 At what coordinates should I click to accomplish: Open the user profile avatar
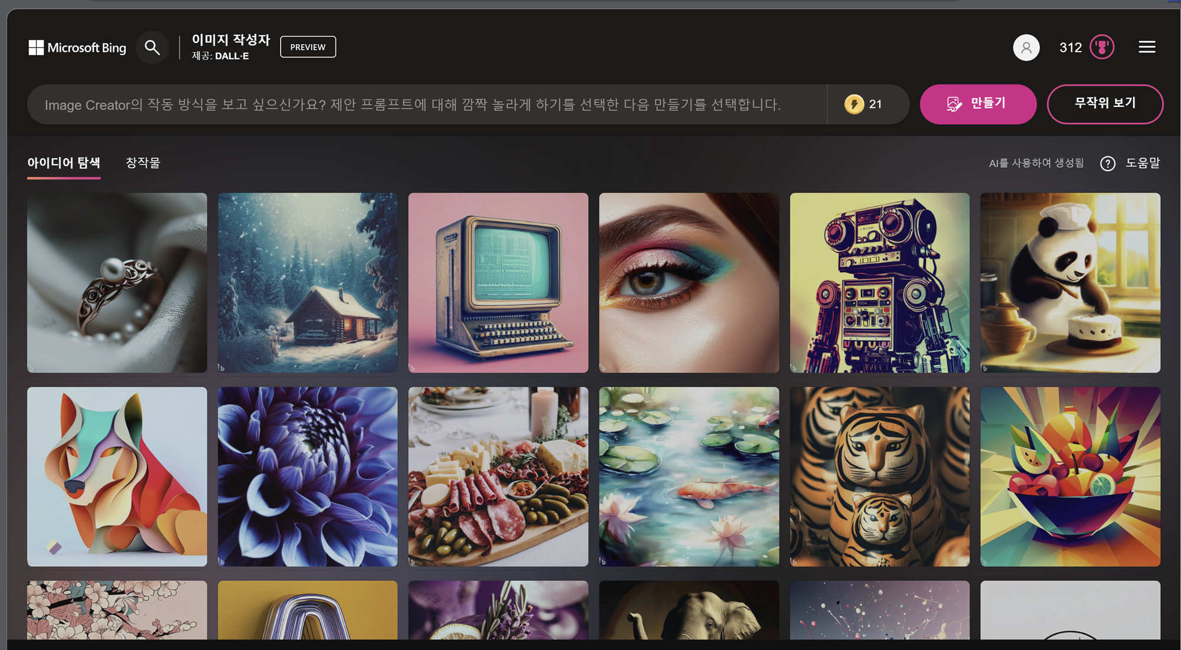click(1026, 47)
